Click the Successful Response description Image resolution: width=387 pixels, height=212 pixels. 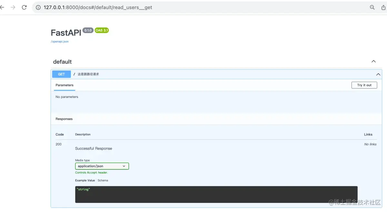tap(94, 149)
